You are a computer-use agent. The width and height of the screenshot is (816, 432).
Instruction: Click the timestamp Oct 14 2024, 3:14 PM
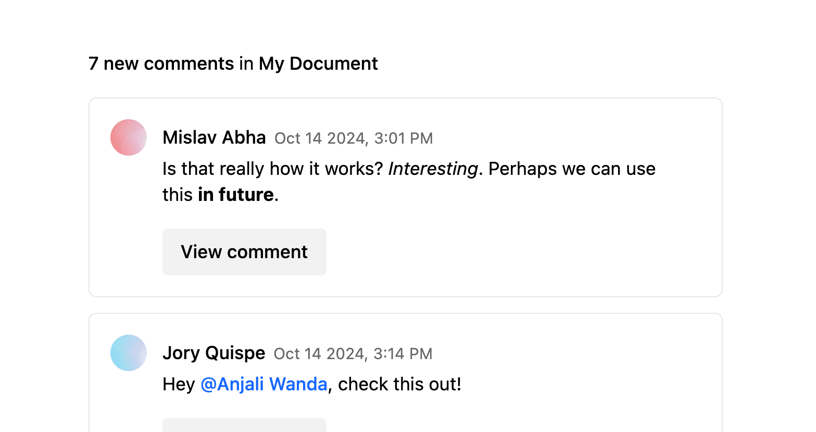(353, 353)
